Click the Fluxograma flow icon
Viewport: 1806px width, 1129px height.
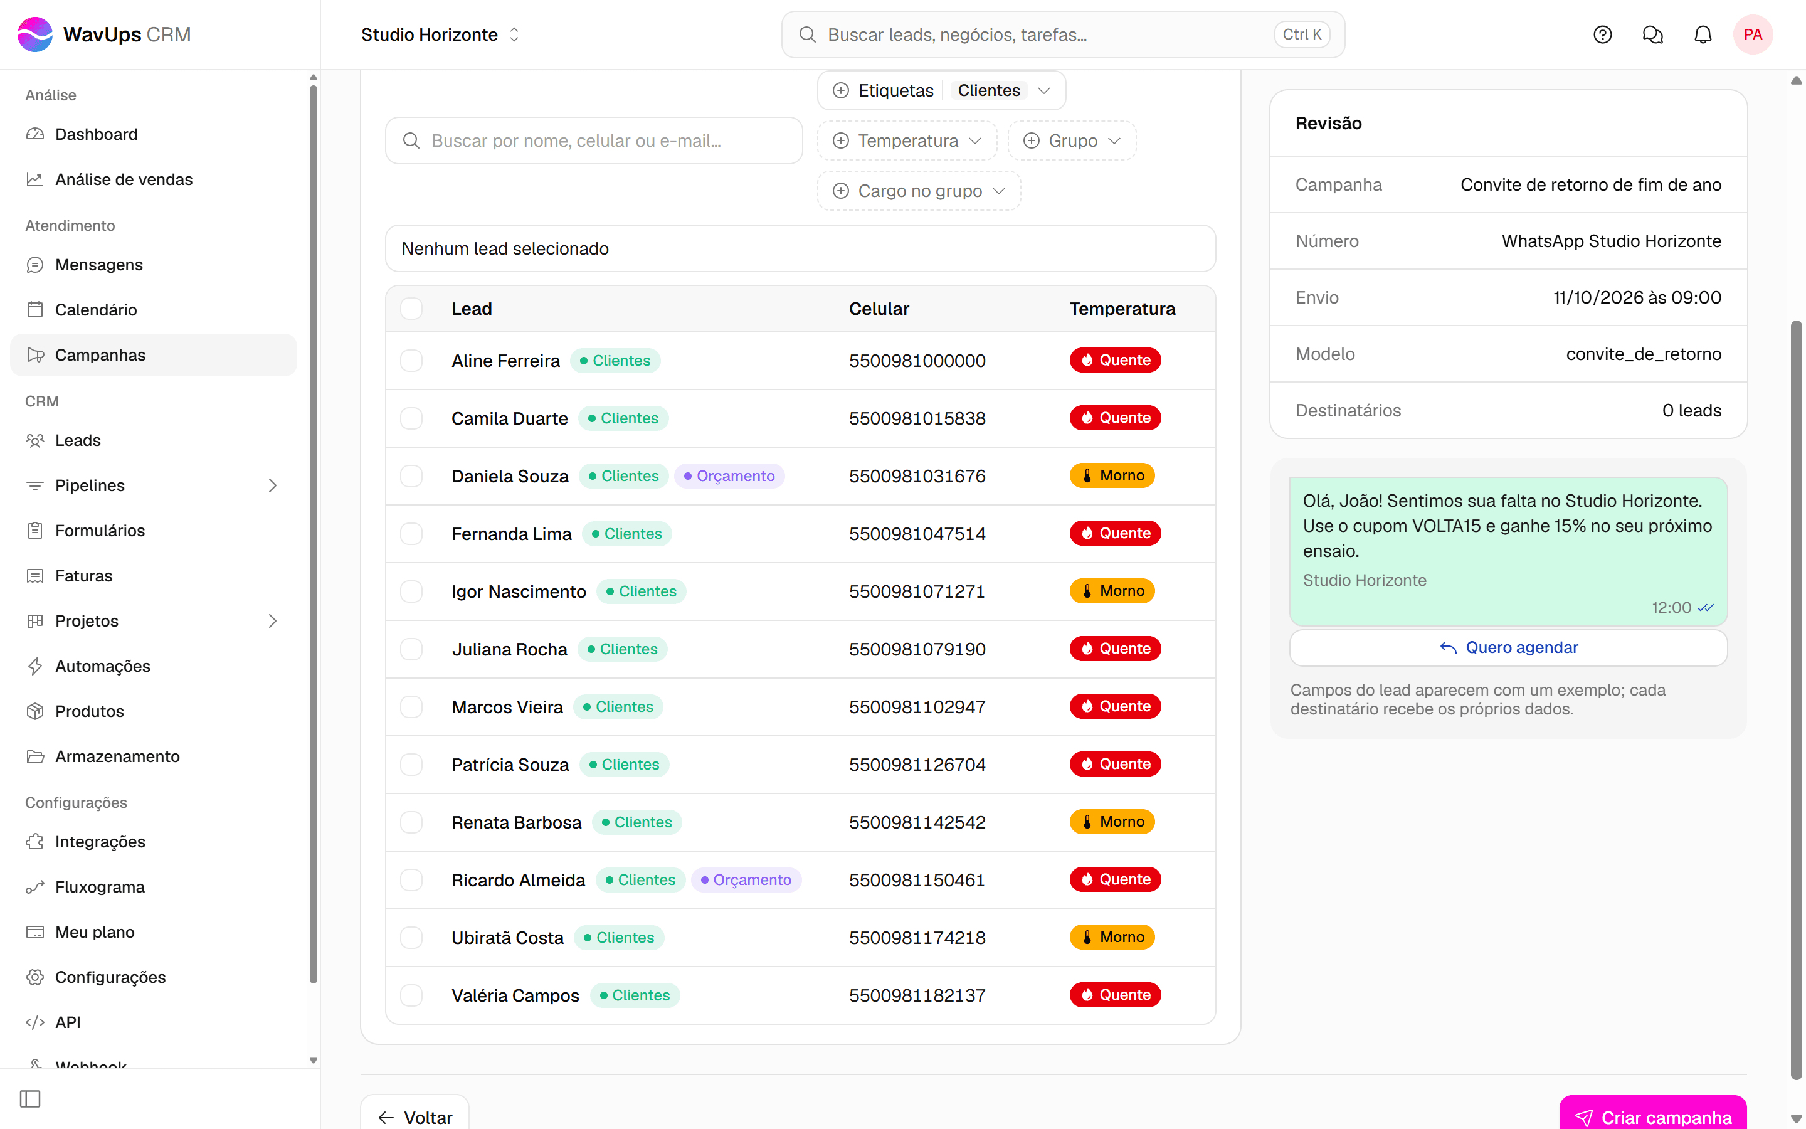coord(35,887)
